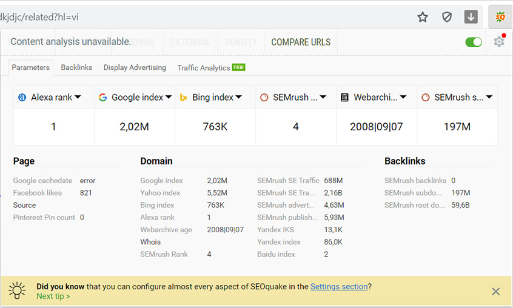
Task: Click the Baidu index label
Action: pyautogui.click(x=276, y=255)
